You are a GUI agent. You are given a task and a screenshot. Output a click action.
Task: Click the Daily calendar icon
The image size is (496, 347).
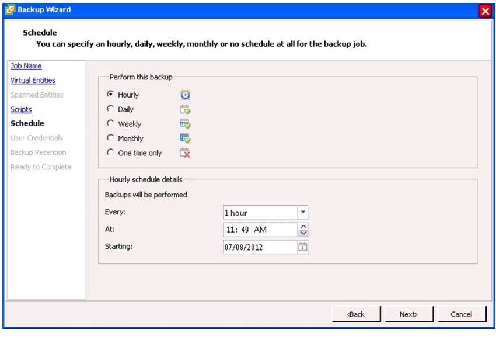(x=185, y=110)
